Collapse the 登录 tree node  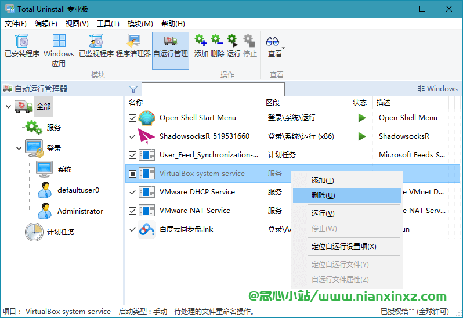[19, 148]
